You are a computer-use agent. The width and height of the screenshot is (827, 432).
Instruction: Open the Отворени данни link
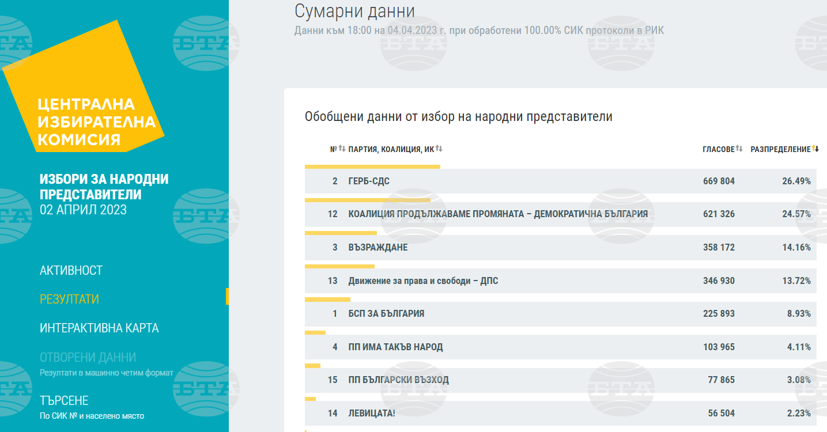[88, 357]
